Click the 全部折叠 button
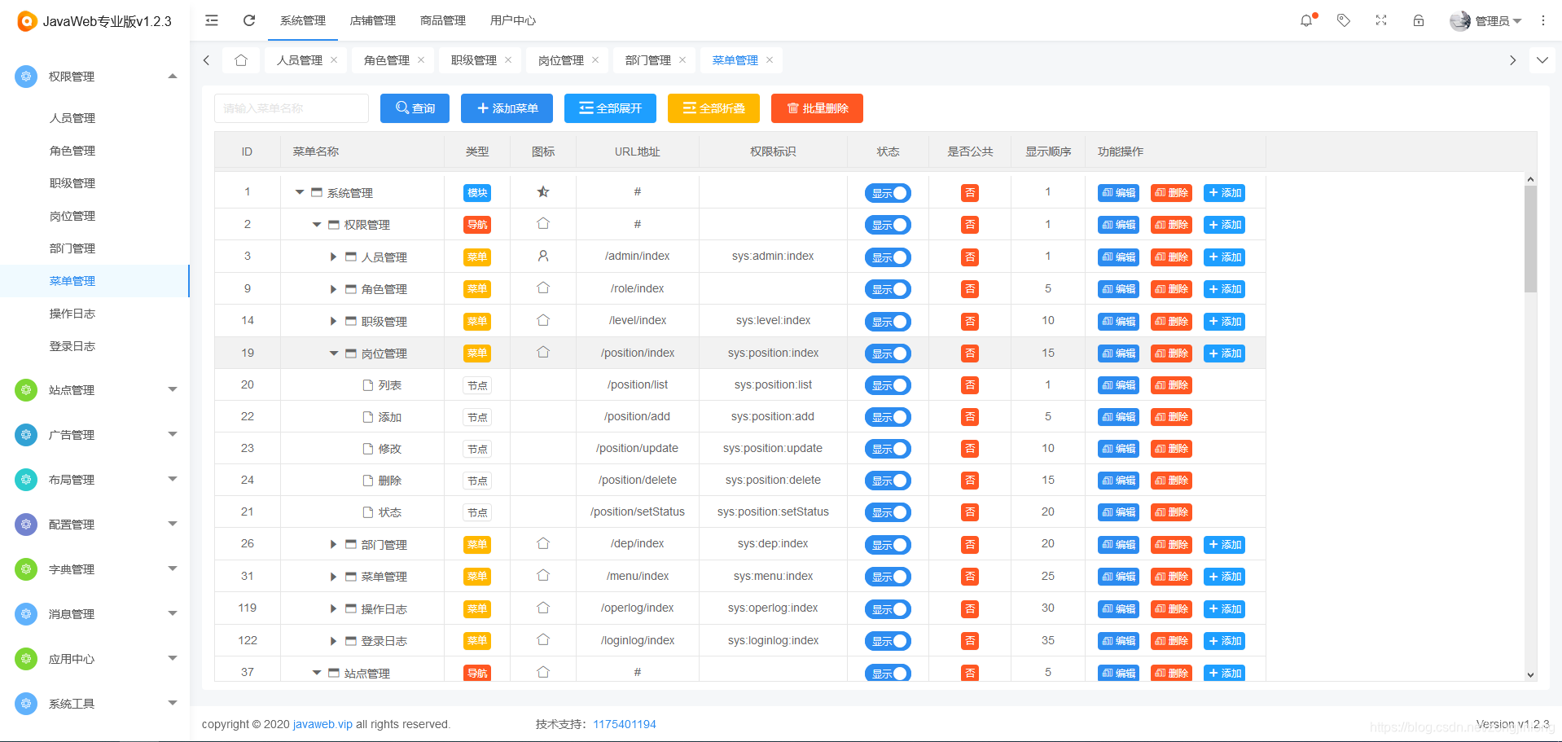The image size is (1562, 742). [x=713, y=108]
